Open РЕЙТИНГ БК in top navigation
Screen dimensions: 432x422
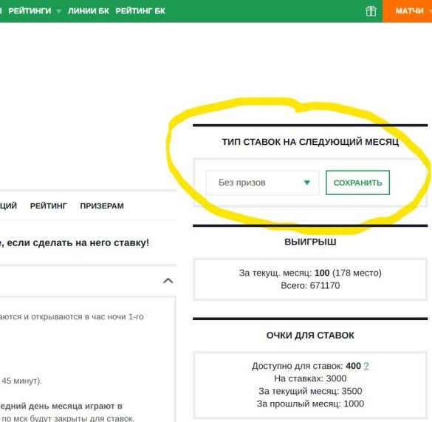pyautogui.click(x=140, y=11)
